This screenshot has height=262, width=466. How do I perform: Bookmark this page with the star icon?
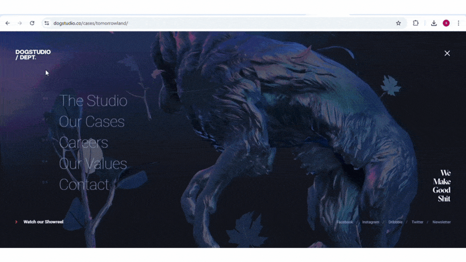click(x=398, y=23)
